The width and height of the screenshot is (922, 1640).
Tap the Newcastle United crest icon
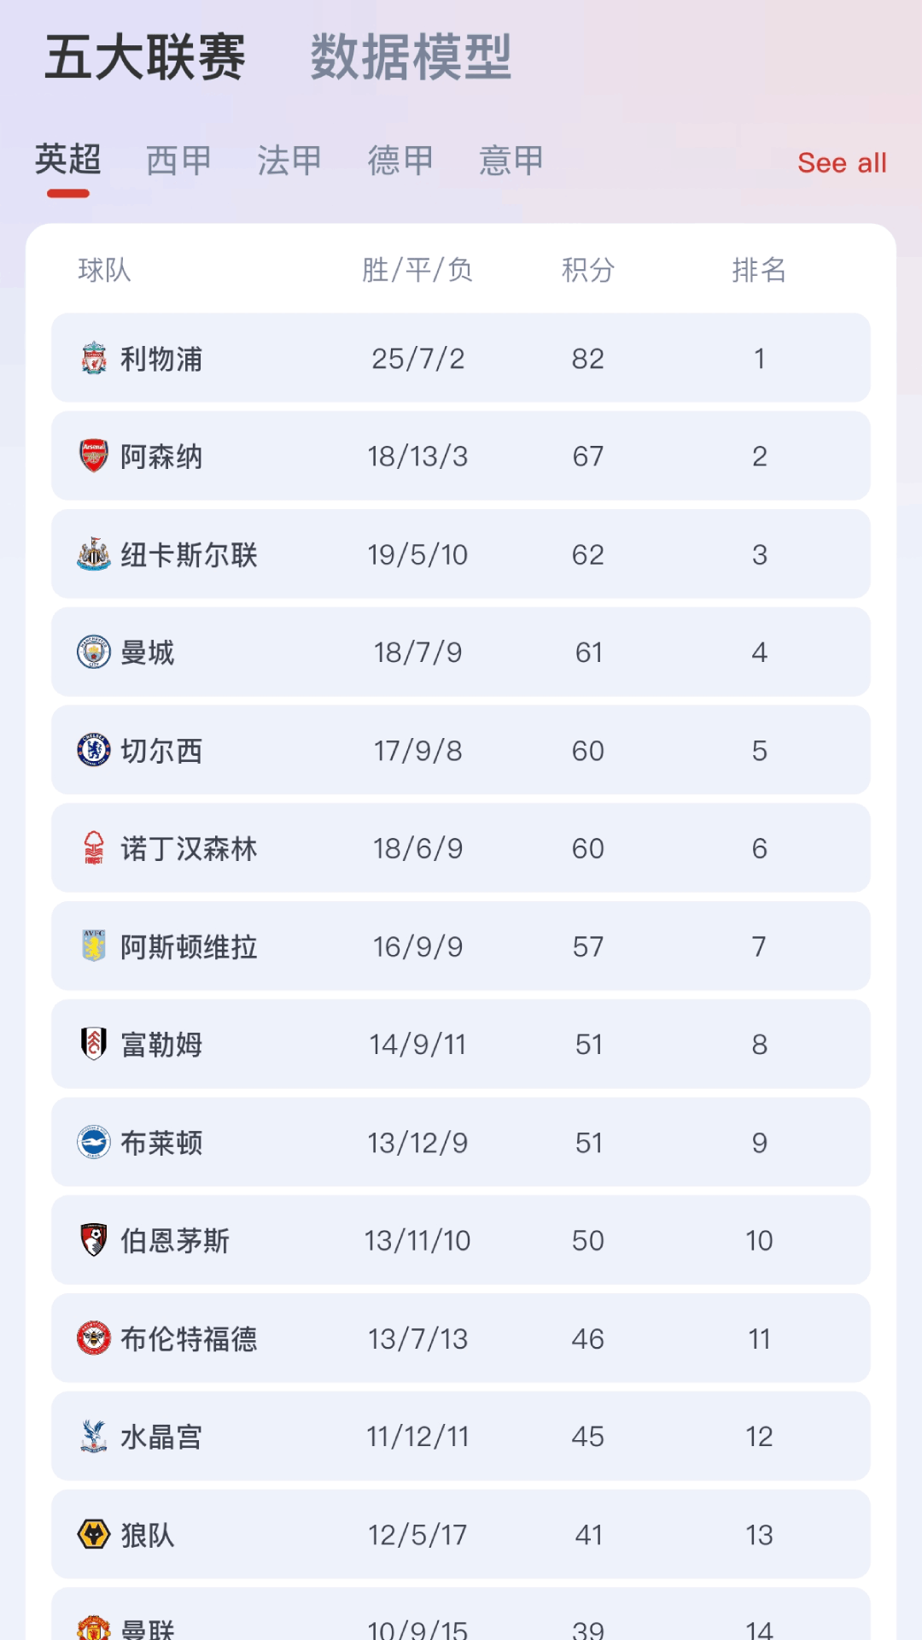pyautogui.click(x=94, y=554)
